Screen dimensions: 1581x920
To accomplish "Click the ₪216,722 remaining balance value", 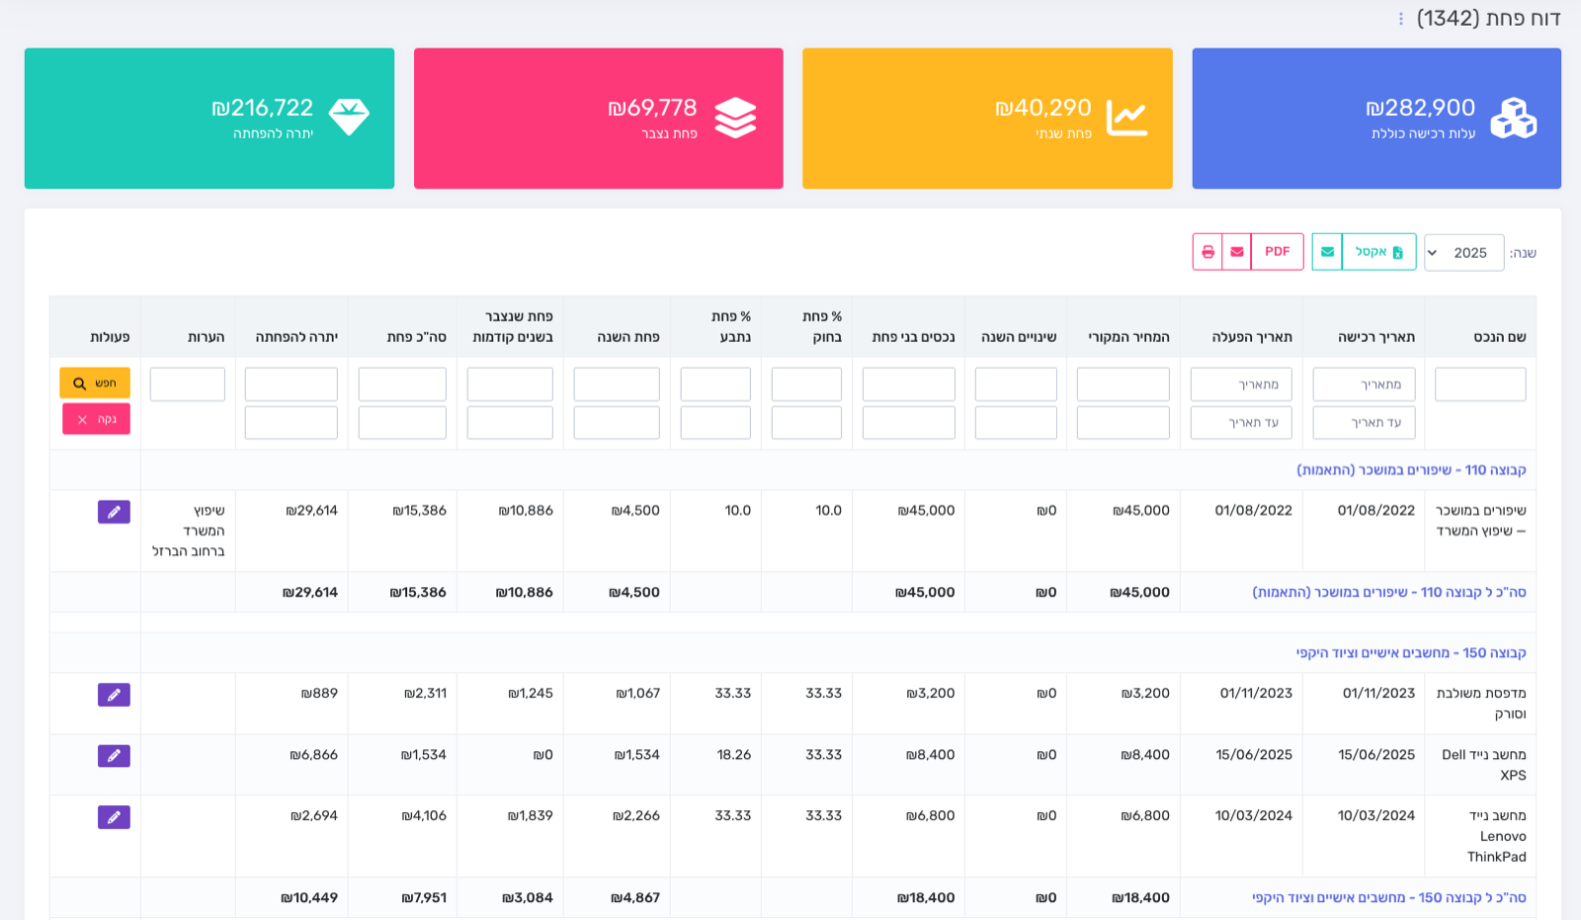I will [x=262, y=108].
